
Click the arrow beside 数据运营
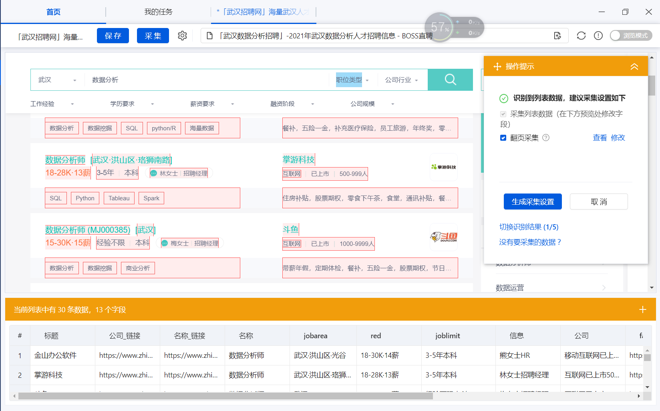tap(604, 287)
